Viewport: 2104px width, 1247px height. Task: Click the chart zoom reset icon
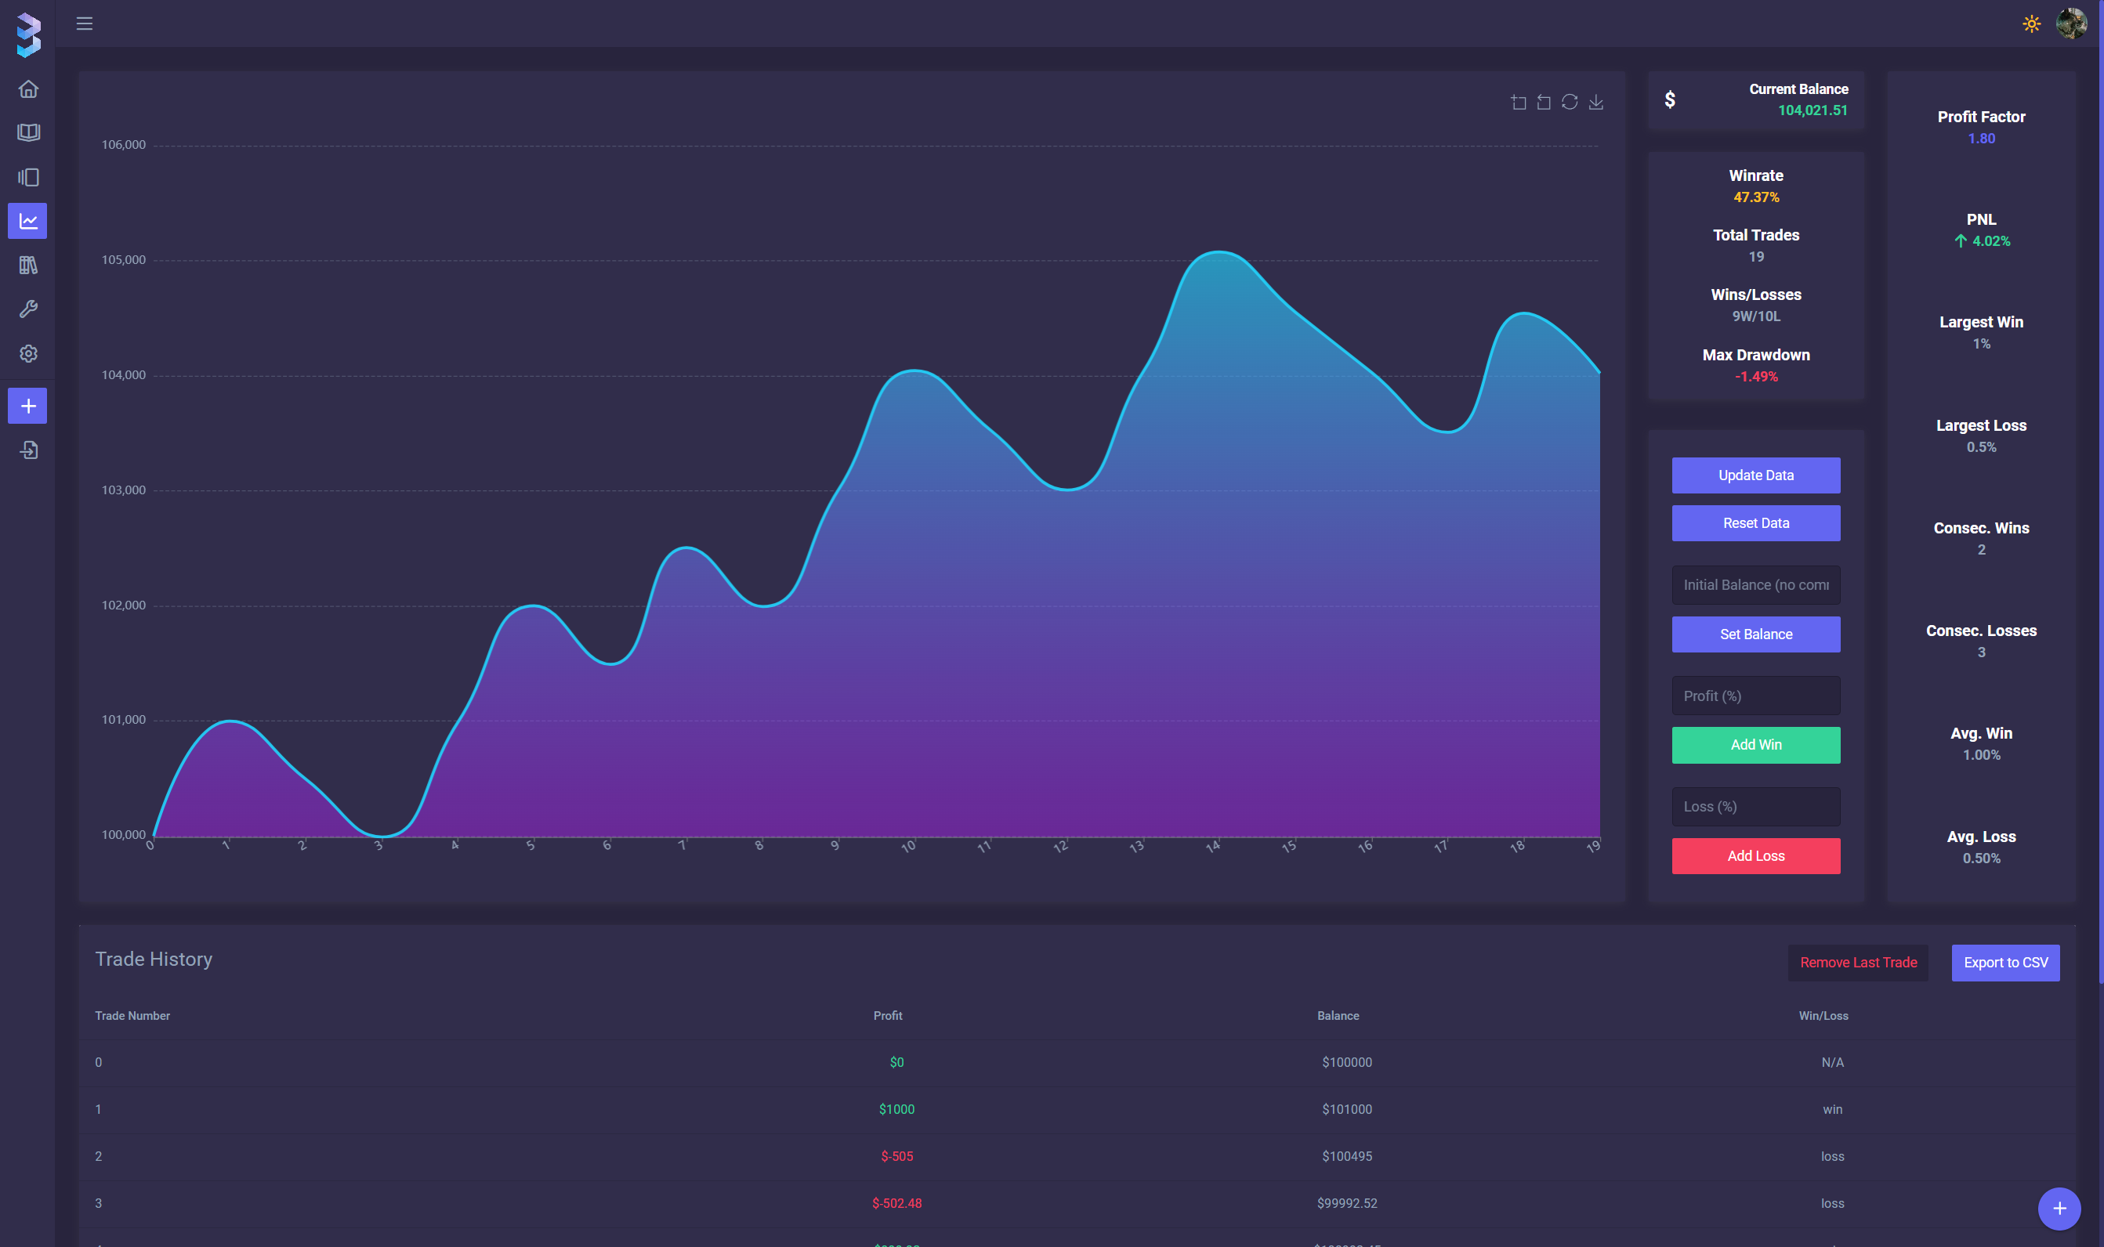(1545, 103)
